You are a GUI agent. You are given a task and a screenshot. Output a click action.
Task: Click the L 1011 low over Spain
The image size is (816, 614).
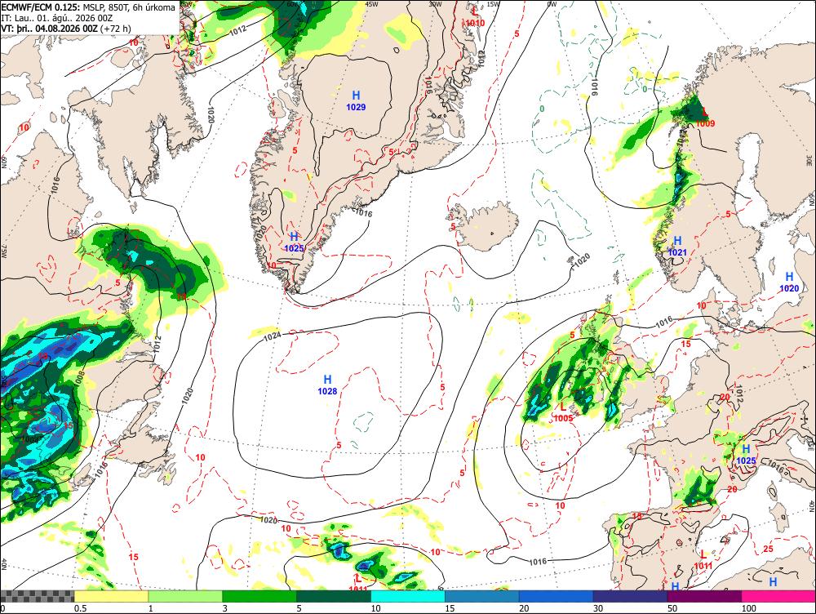703,560
